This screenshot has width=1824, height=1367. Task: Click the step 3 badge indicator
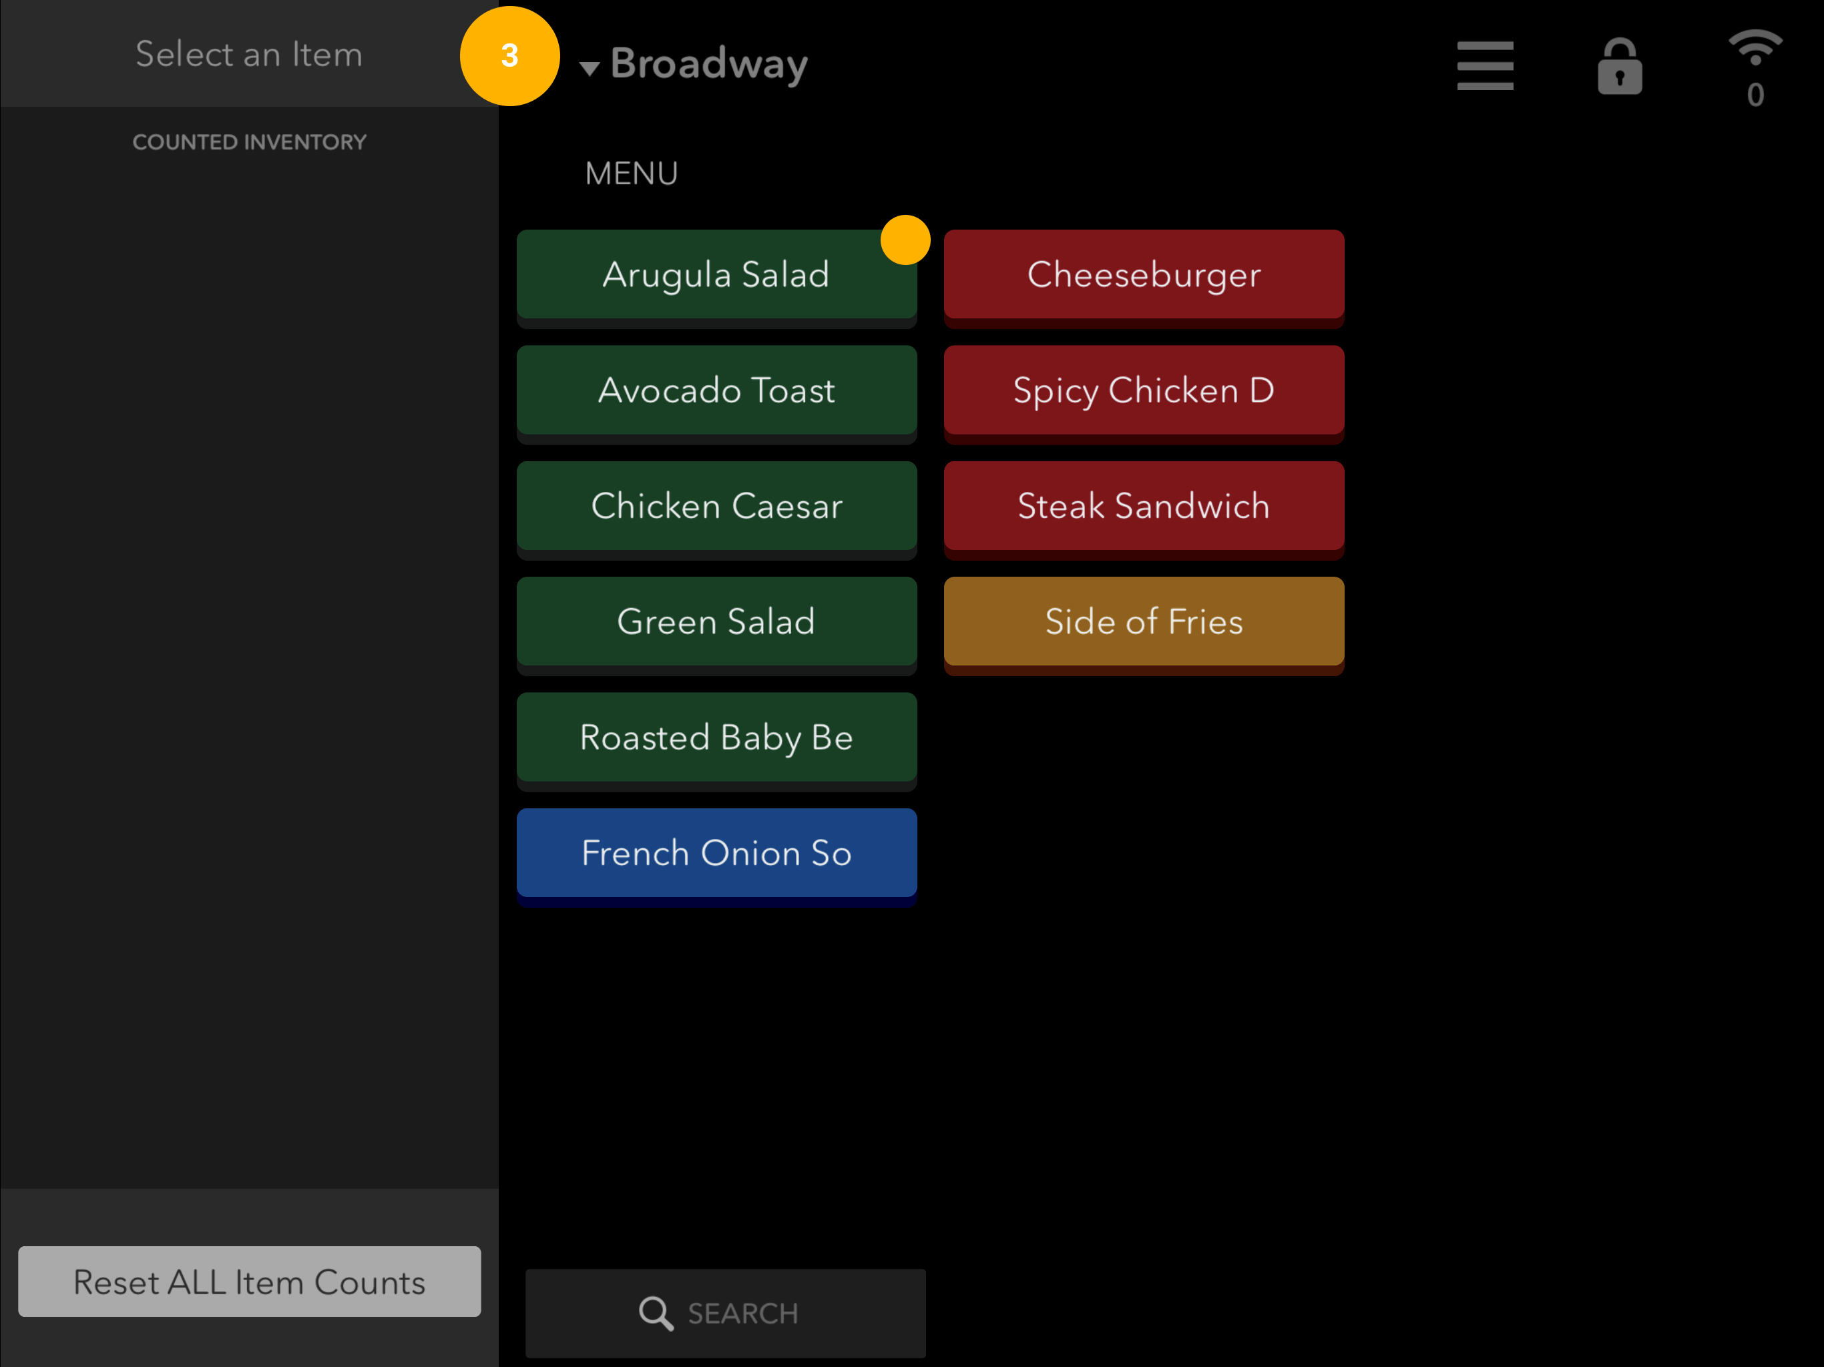509,55
